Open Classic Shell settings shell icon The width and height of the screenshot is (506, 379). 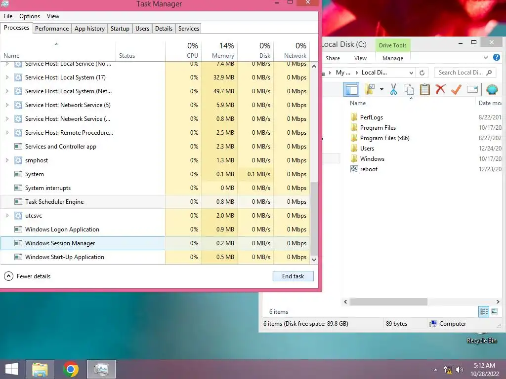[x=492, y=89]
